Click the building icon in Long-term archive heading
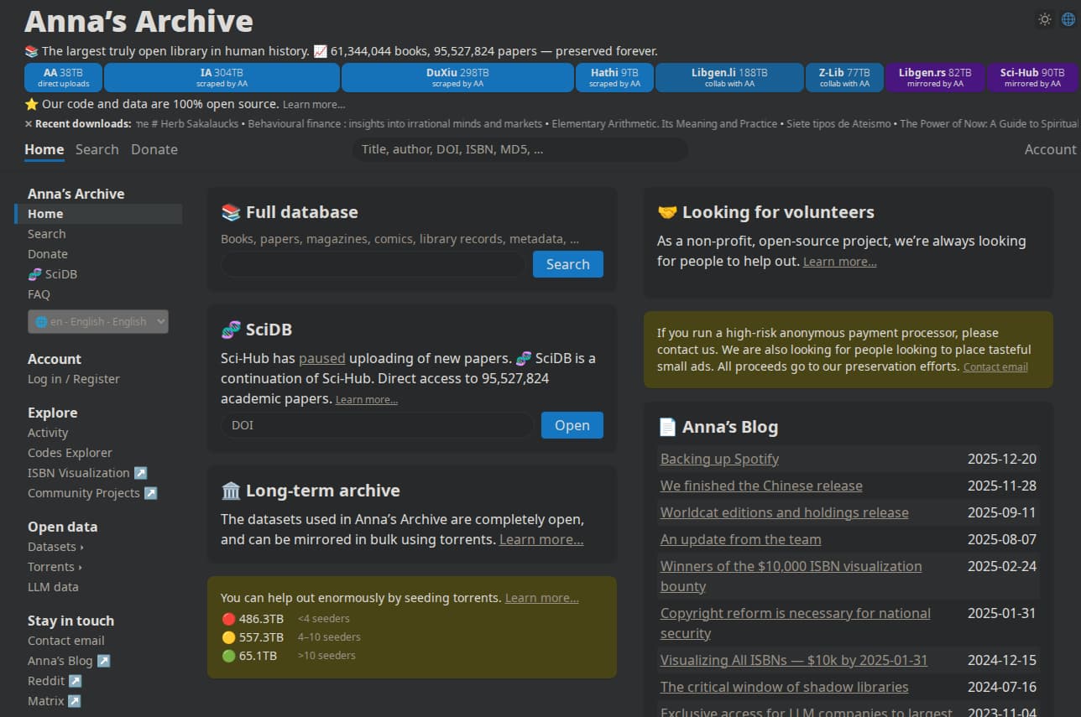Viewport: 1081px width, 717px height. pos(231,491)
